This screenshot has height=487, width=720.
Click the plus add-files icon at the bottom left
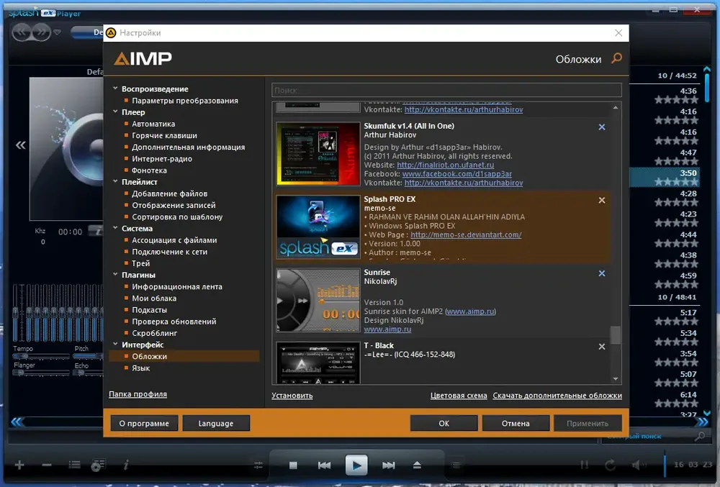pyautogui.click(x=19, y=465)
